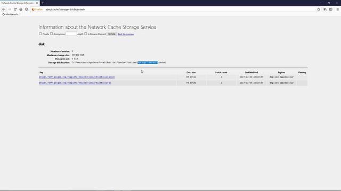This screenshot has width=341, height=191.
Task: Close the Network Cache Storage tab
Action: [x=37, y=3]
